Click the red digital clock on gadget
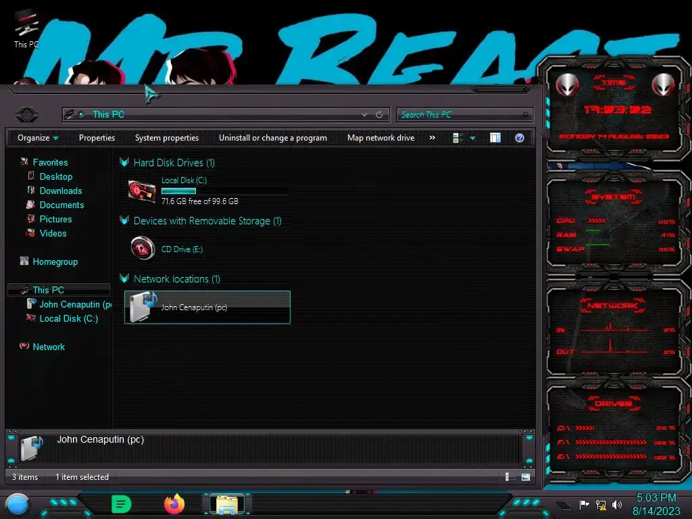 pyautogui.click(x=618, y=109)
